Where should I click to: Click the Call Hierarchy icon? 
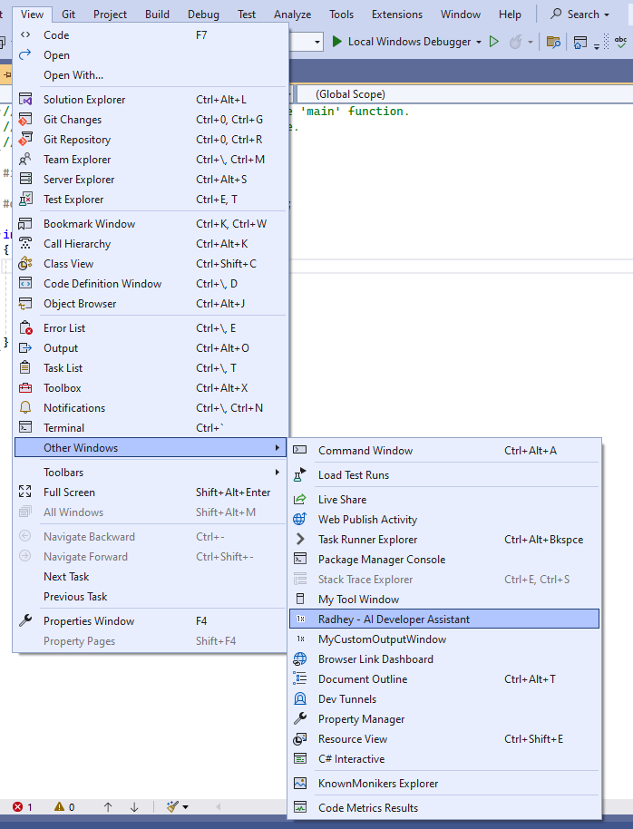24,244
